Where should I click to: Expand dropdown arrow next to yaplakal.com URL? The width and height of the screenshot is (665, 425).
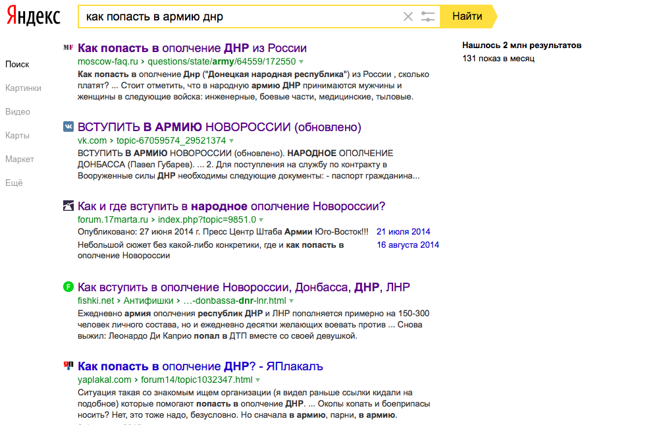(x=258, y=380)
